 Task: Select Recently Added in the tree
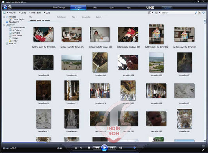point(19,27)
